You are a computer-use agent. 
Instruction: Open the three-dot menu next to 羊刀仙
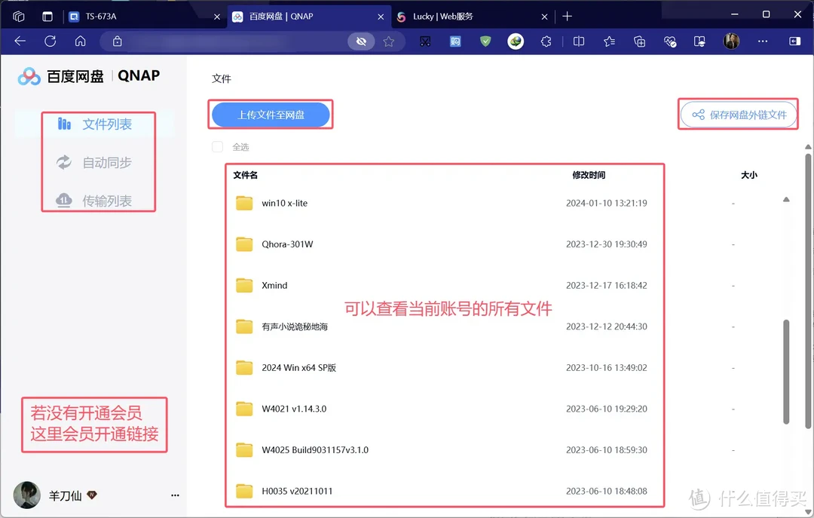tap(175, 495)
